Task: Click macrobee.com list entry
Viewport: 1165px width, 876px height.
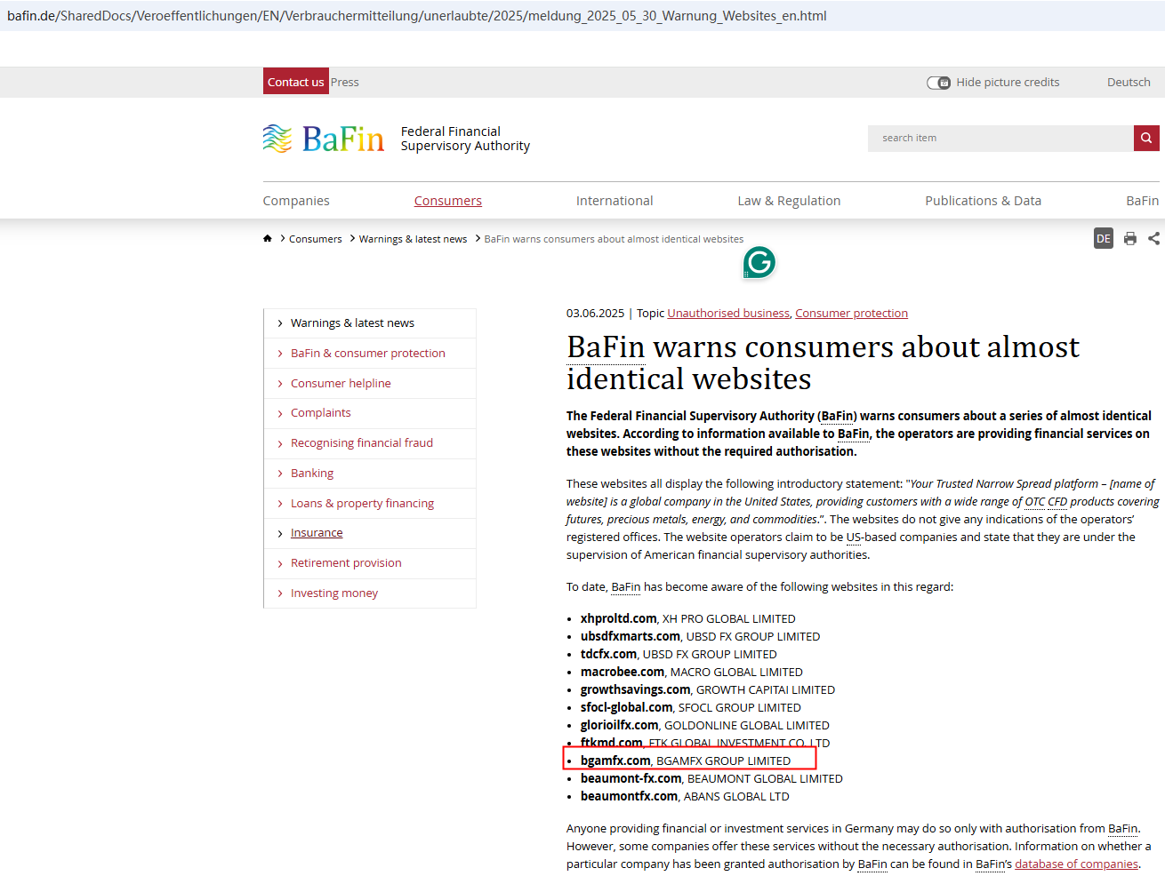Action: point(692,672)
